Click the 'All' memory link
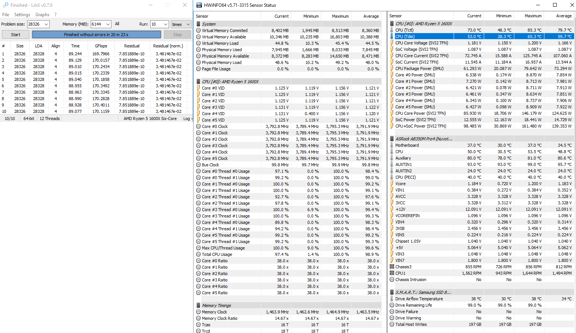Viewport: 576px width, 333px height. coord(117,24)
